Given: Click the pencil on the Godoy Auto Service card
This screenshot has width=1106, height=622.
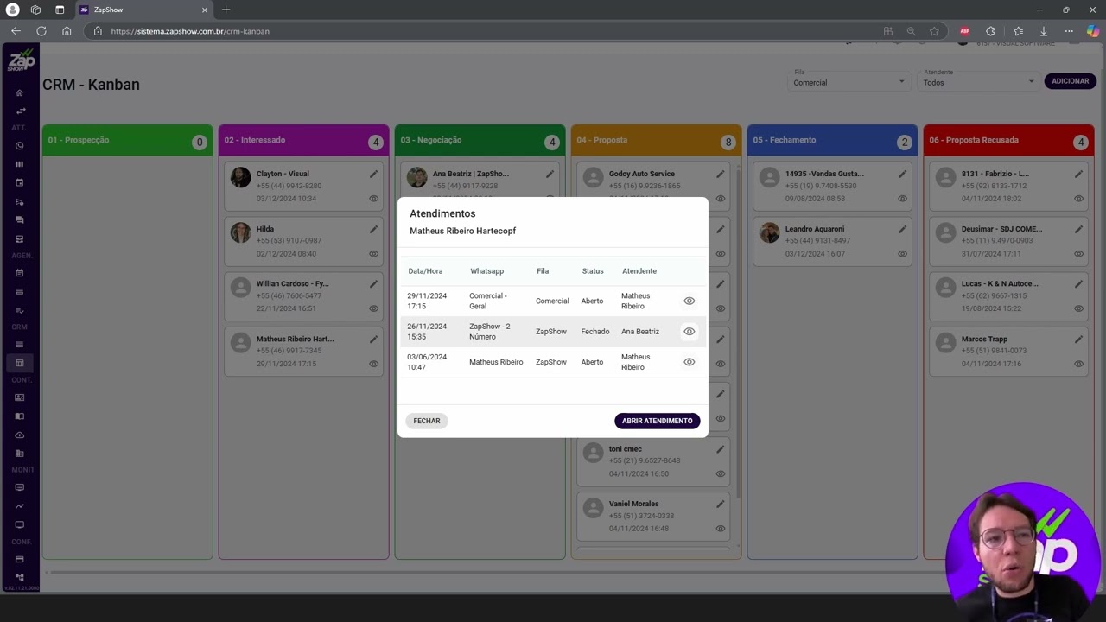Looking at the screenshot, I should tap(720, 174).
